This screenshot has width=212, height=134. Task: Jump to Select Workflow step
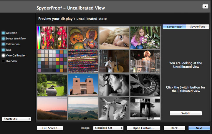click(x=16, y=39)
